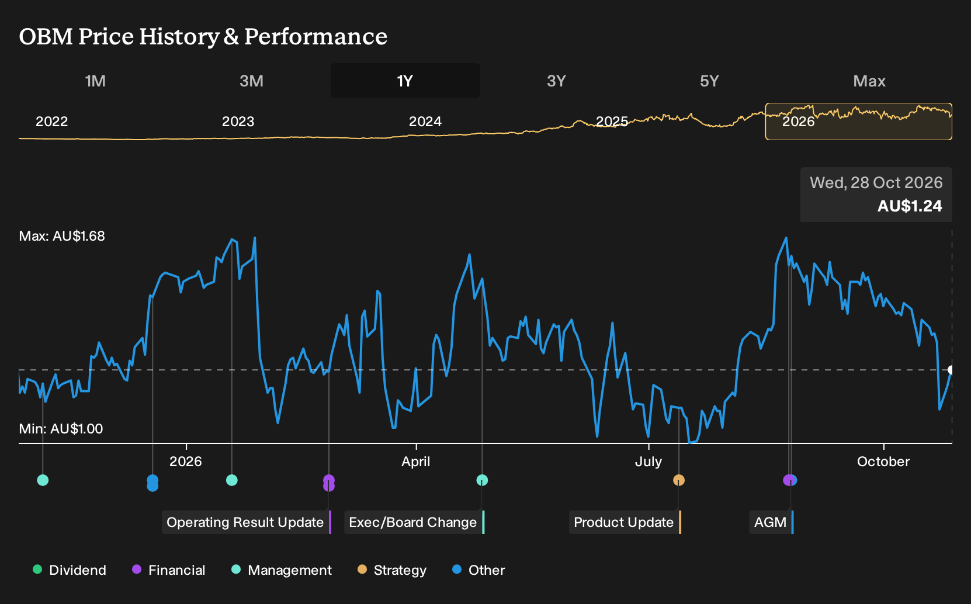Switch to the 3M time range
This screenshot has width=971, height=604.
click(251, 81)
